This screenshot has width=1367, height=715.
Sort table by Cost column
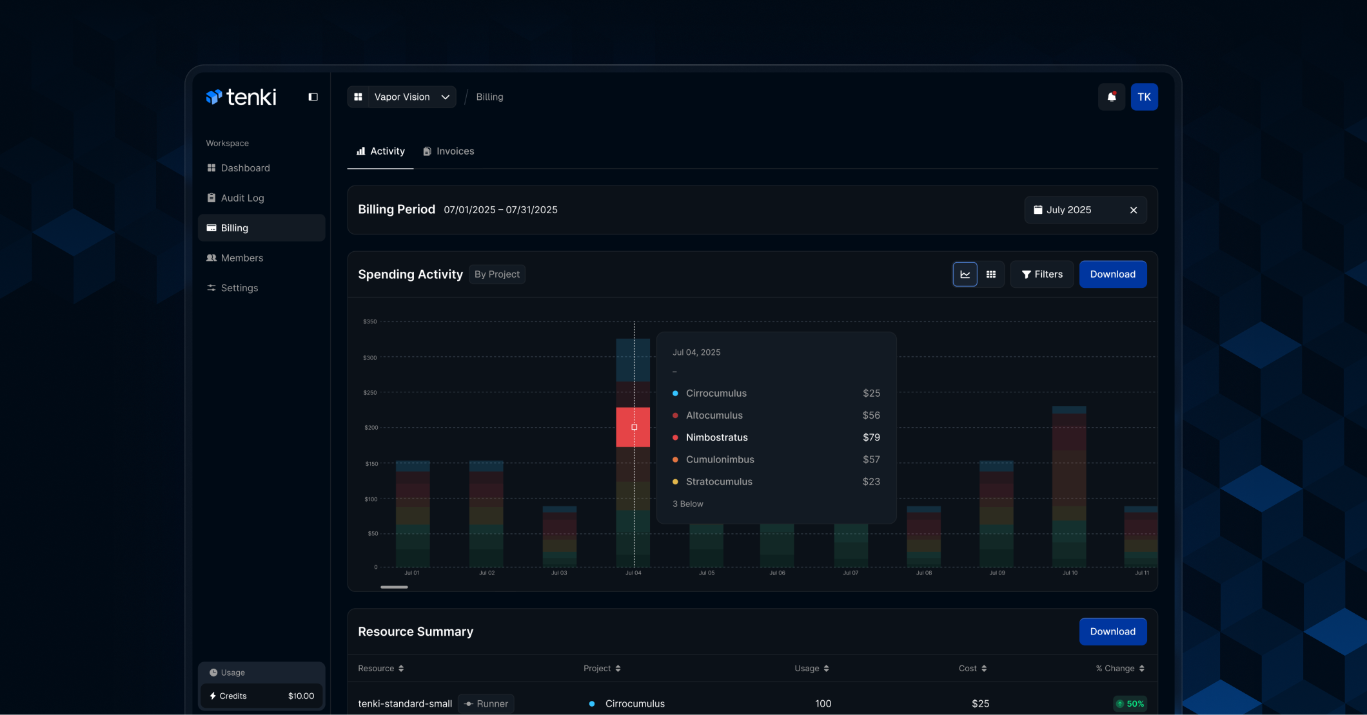tap(972, 669)
